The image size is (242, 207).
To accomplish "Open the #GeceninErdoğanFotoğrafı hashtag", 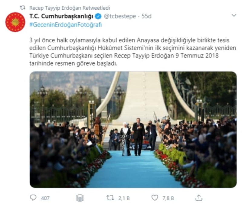I will pos(66,25).
